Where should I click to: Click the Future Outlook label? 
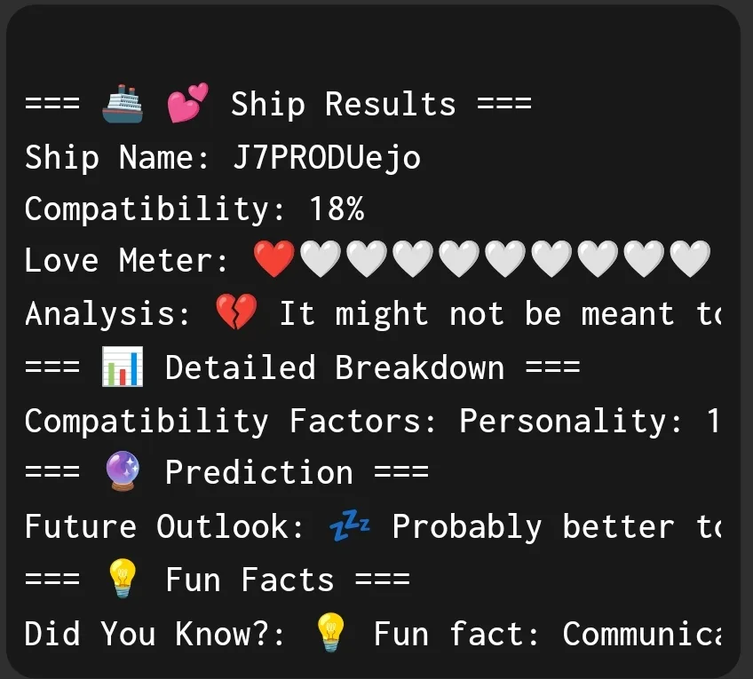(156, 526)
